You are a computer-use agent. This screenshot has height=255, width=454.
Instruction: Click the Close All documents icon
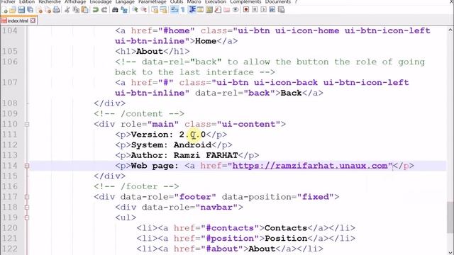coord(48,10)
